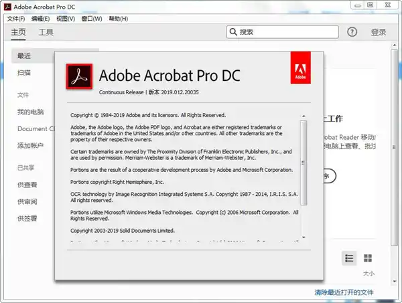The height and width of the screenshot is (303, 402).
Task: Click the Acrobat title bar app icon
Action: pos(7,7)
